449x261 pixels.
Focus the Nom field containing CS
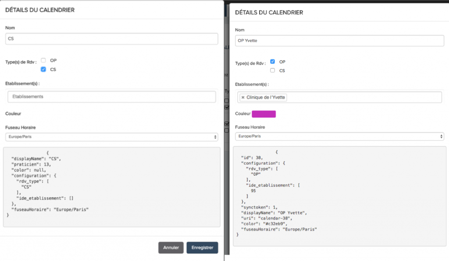111,39
